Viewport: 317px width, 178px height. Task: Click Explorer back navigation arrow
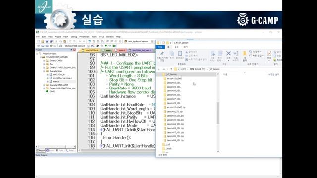click(x=158, y=69)
